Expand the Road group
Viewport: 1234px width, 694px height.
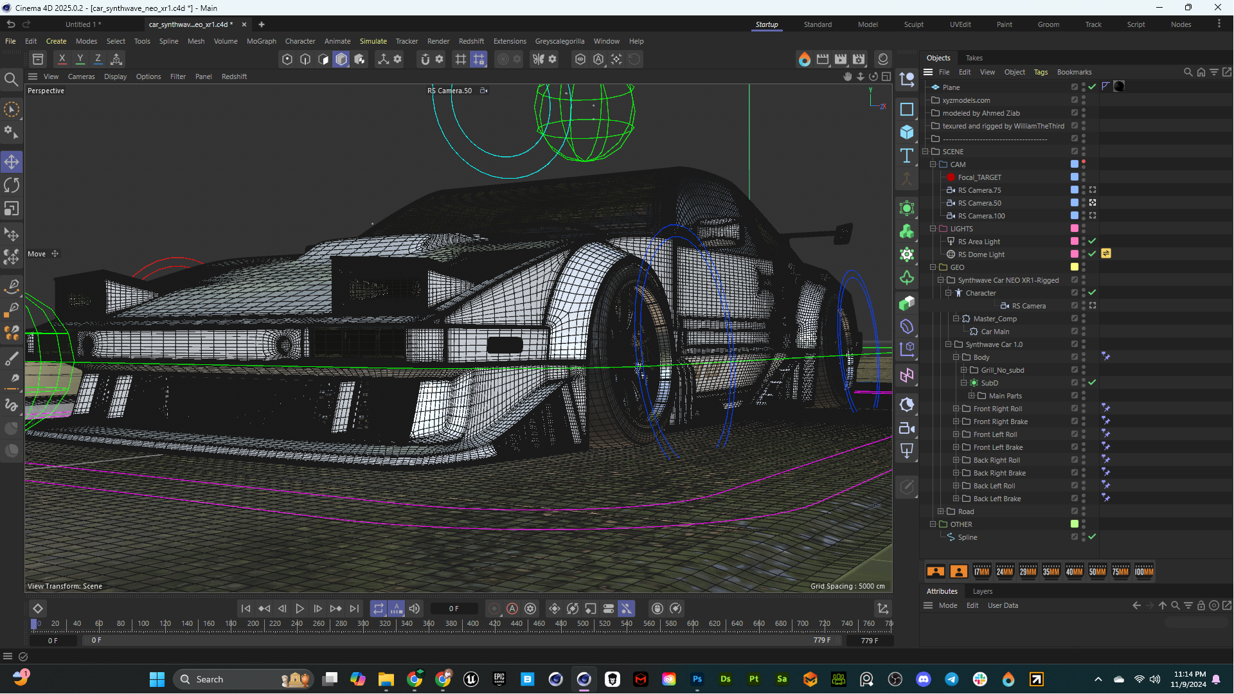coord(940,512)
